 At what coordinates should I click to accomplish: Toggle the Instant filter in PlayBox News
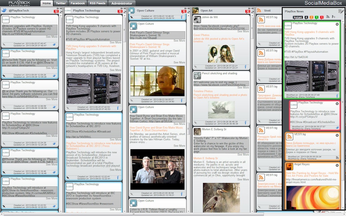[298, 18]
